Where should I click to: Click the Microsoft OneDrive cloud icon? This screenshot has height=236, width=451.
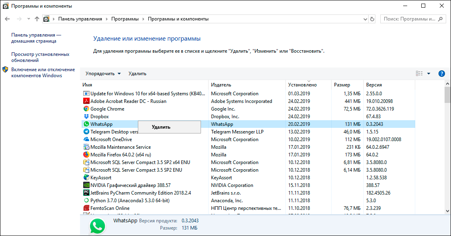pos(86,139)
